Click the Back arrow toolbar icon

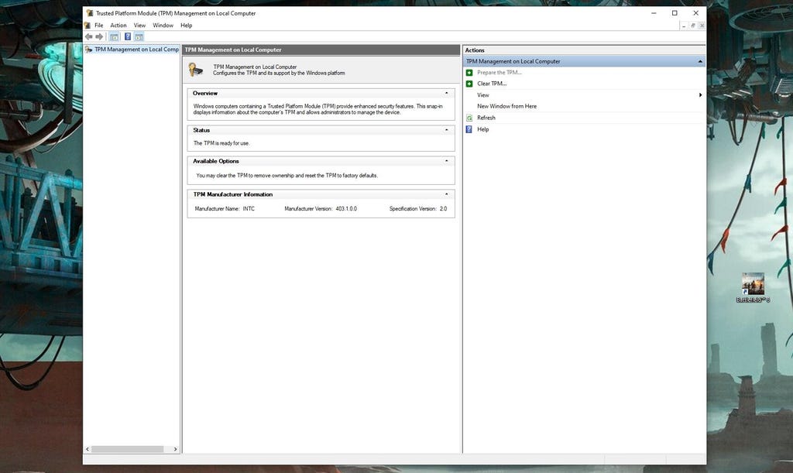pyautogui.click(x=89, y=36)
